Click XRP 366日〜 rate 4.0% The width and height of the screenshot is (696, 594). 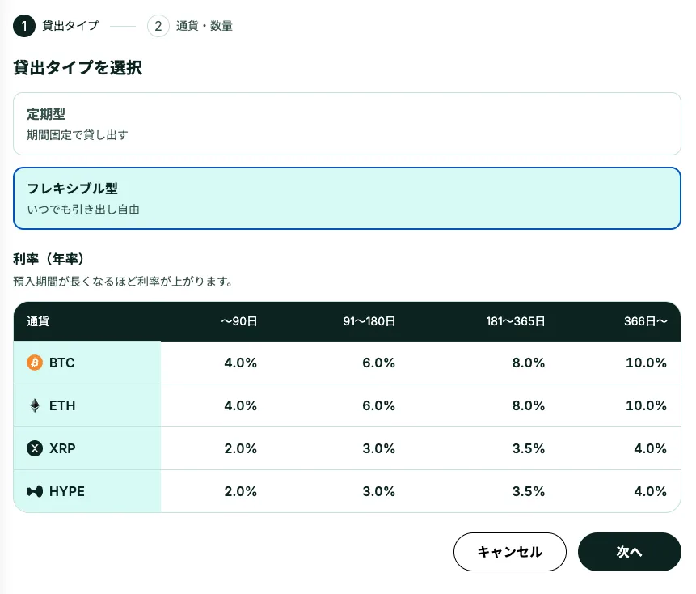click(x=650, y=448)
